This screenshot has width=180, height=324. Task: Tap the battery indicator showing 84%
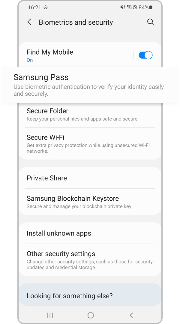click(147, 7)
